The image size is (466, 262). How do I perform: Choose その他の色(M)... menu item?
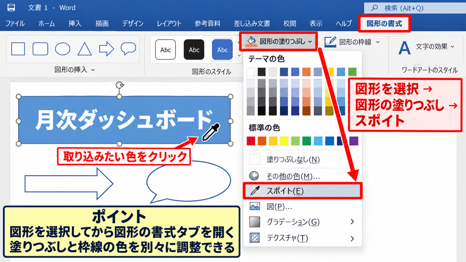303,176
